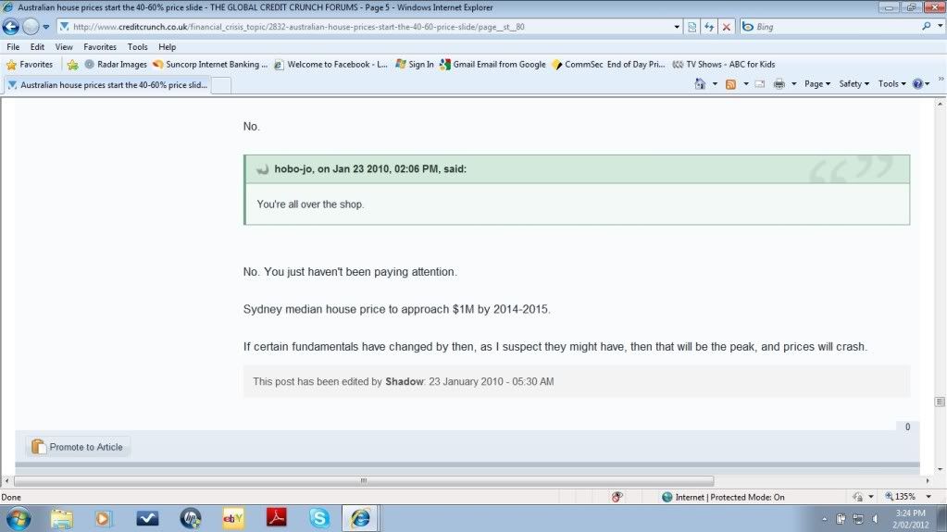Click the Print icon in command bar
The width and height of the screenshot is (947, 532).
click(x=779, y=83)
